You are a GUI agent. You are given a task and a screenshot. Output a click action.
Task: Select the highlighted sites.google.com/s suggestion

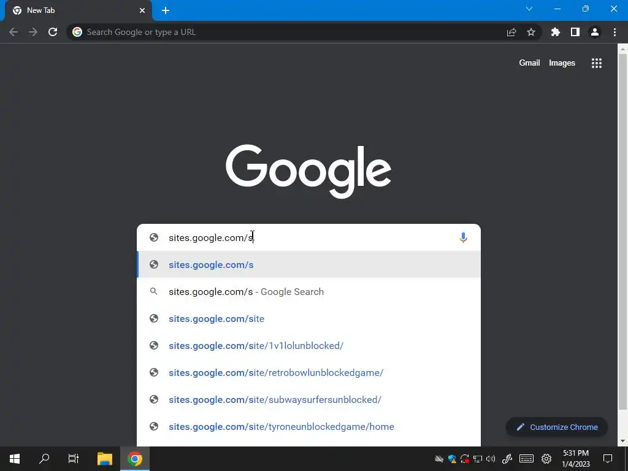[x=308, y=264]
